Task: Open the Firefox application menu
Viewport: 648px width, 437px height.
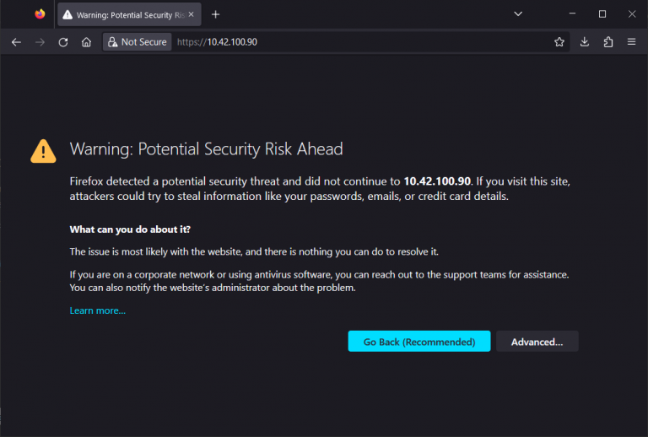Action: [631, 42]
